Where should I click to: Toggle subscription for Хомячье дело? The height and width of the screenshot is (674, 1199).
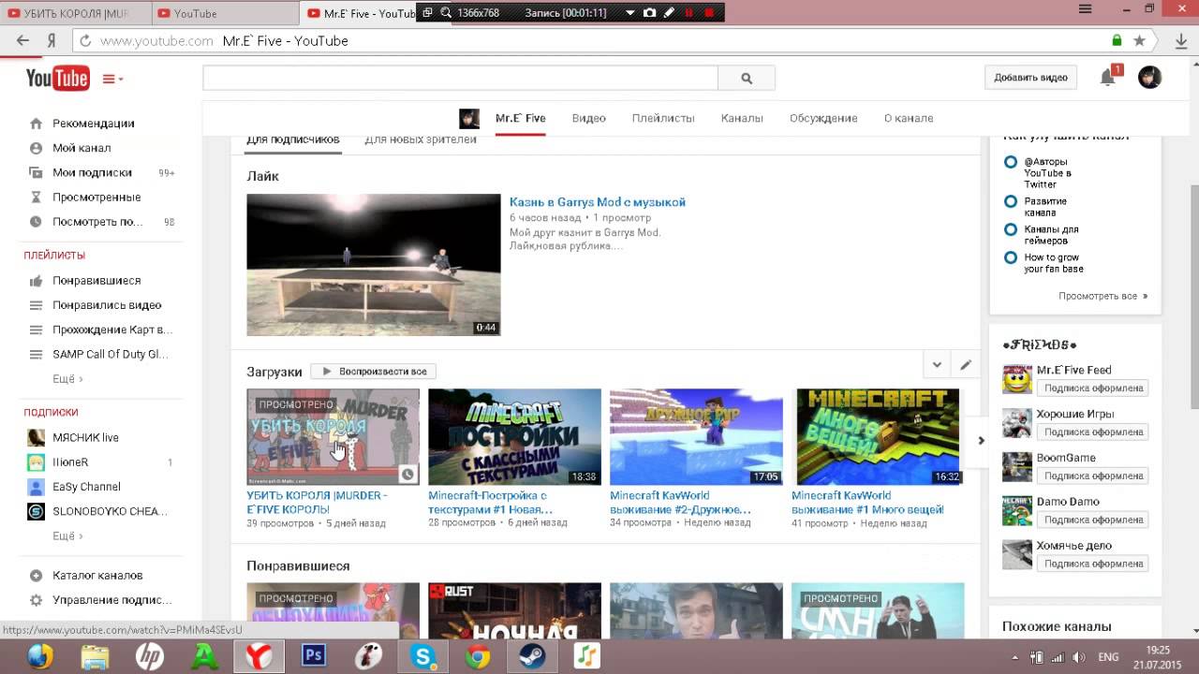click(x=1094, y=564)
